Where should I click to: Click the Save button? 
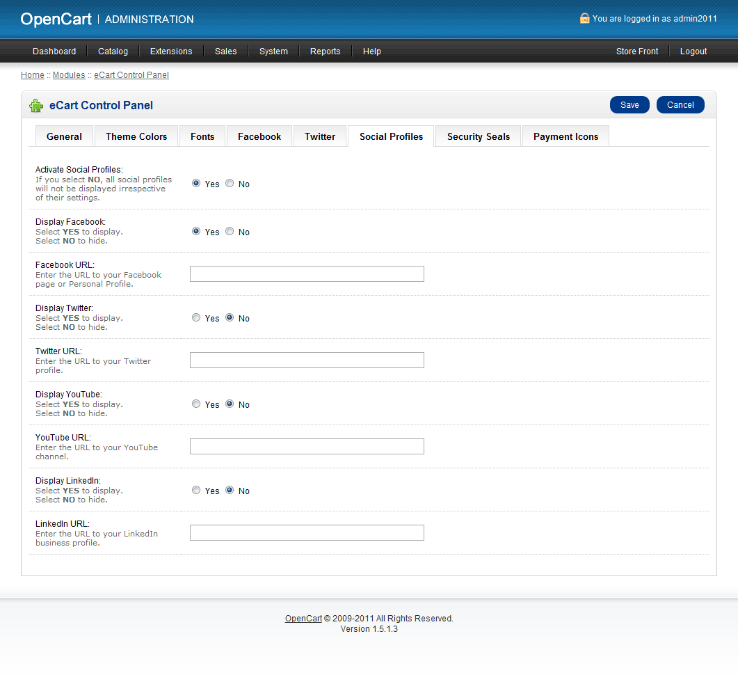click(x=629, y=105)
